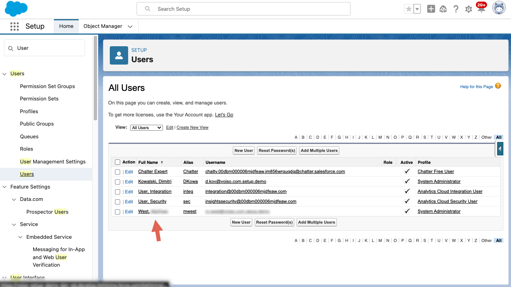The image size is (511, 287).
Task: Open the Analytics Cloud Integration User profile
Action: click(450, 192)
